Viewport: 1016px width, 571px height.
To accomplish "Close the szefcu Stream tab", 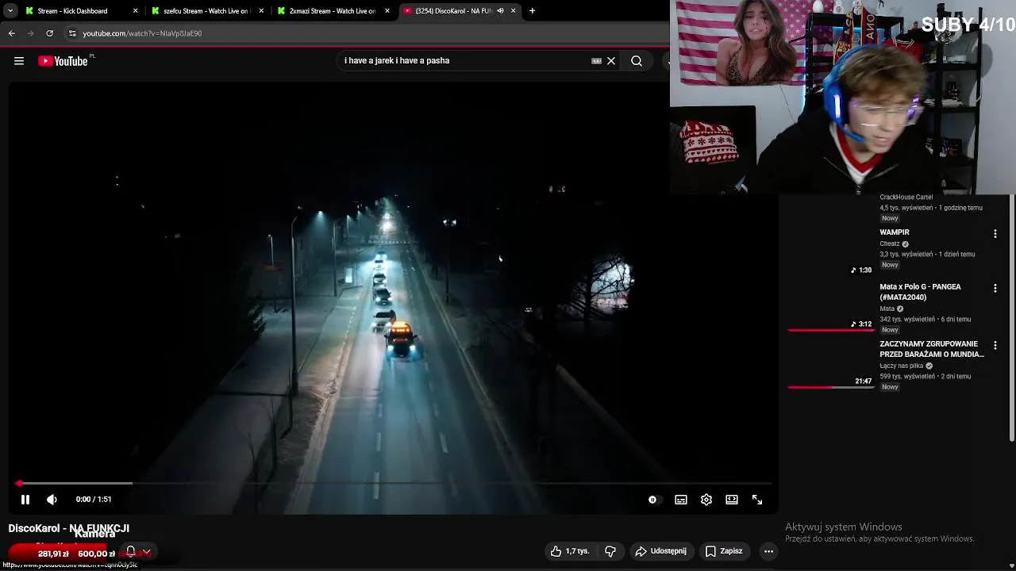I will [261, 11].
